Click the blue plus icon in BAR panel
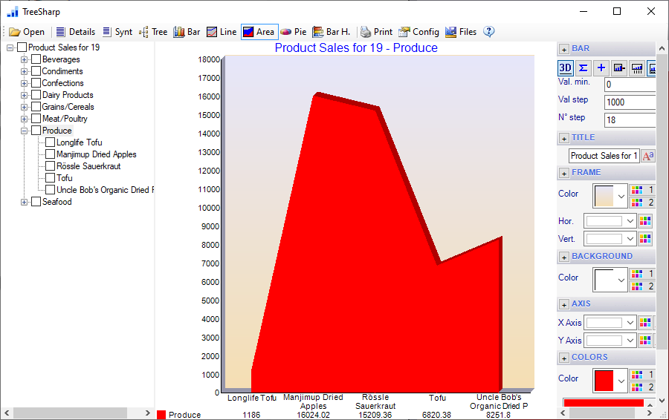 click(601, 68)
